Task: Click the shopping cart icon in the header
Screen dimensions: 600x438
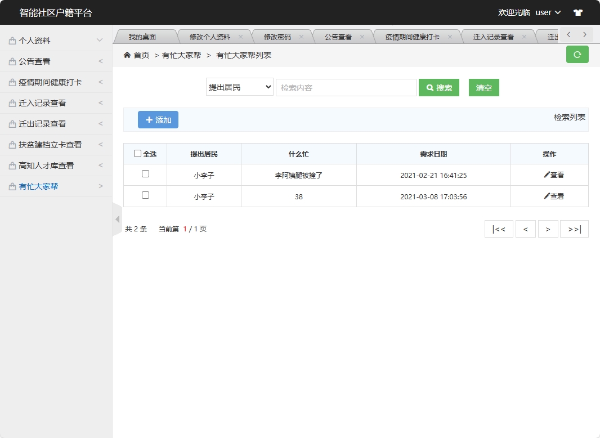Action: [x=578, y=12]
